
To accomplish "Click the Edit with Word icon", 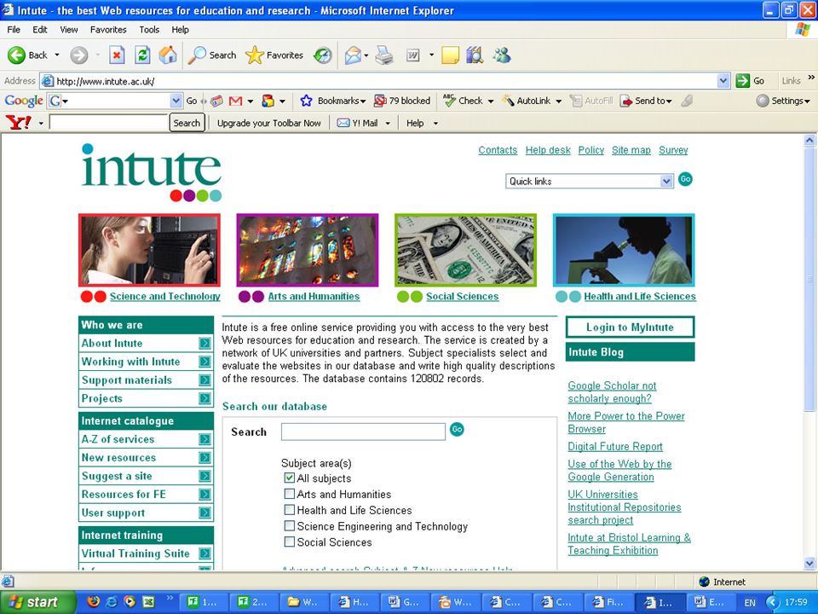I will pyautogui.click(x=412, y=55).
